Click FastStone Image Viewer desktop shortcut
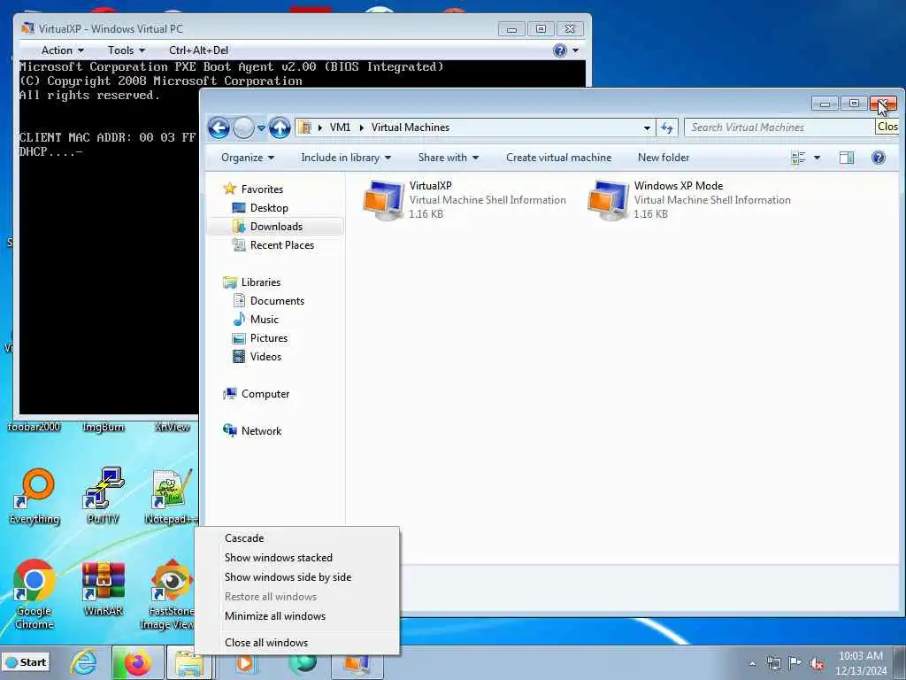The width and height of the screenshot is (906, 680). coord(169,594)
